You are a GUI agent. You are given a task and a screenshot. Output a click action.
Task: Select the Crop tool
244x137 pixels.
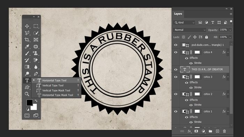27,39
